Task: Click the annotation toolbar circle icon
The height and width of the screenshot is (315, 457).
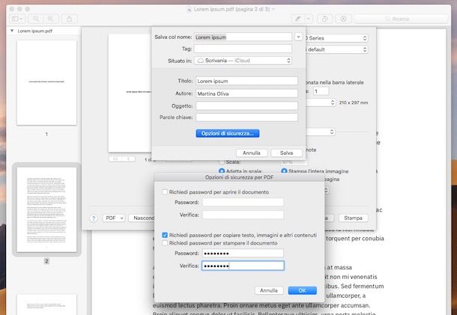Action: pos(344,19)
